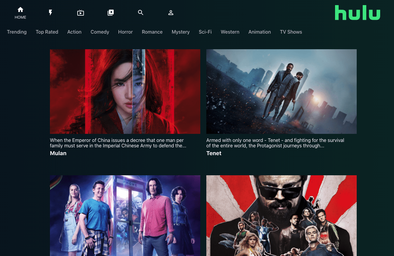This screenshot has height=256, width=394.
Task: Browse the Sci-Fi genre
Action: click(x=205, y=32)
